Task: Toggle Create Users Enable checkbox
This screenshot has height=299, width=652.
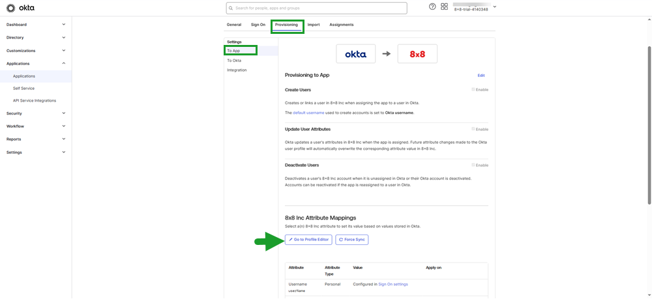Action: (x=473, y=90)
